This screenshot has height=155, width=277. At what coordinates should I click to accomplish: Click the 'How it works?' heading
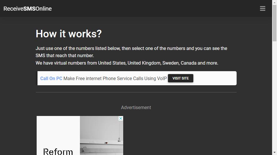(x=69, y=34)
